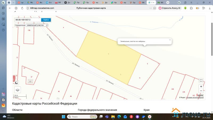Viewport: 213px width, 120px height.
Task: Click the Спросить Алису AI button
Action: [170, 8]
